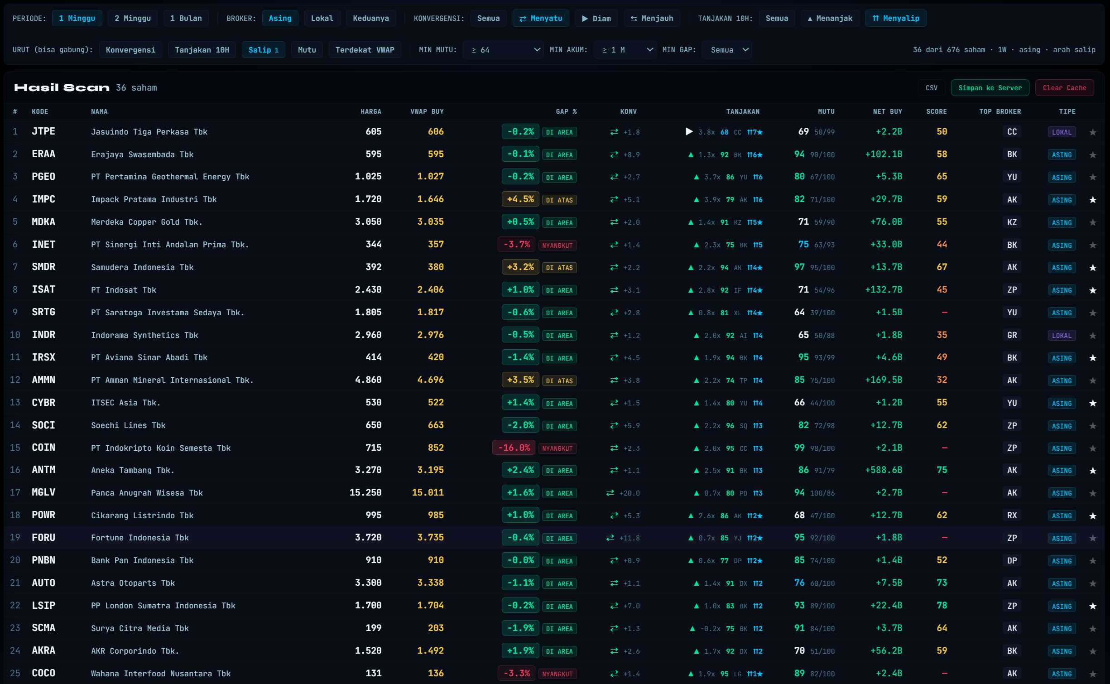Viewport: 1110px width, 684px height.
Task: Star the ERAA row as favorite
Action: pos(1092,154)
